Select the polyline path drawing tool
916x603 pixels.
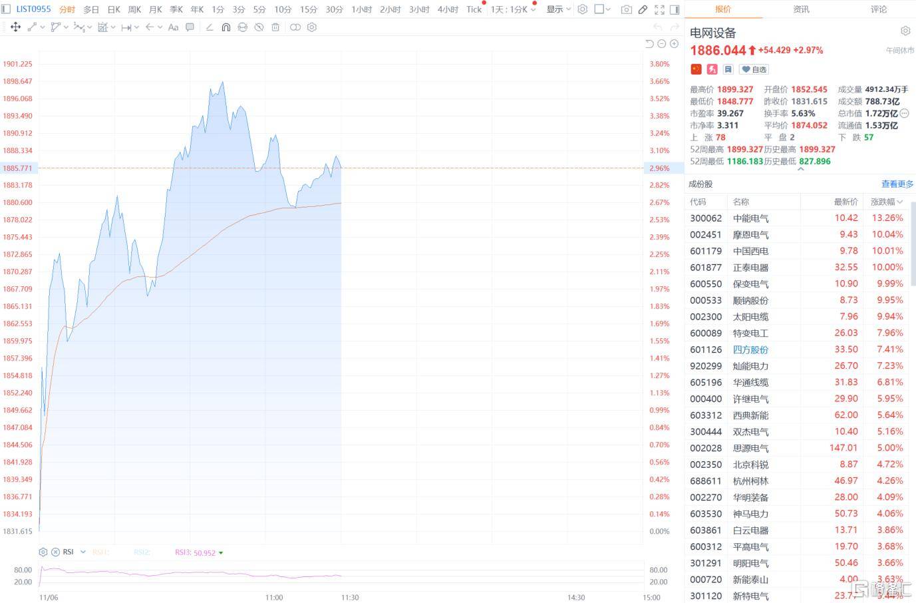tap(55, 27)
